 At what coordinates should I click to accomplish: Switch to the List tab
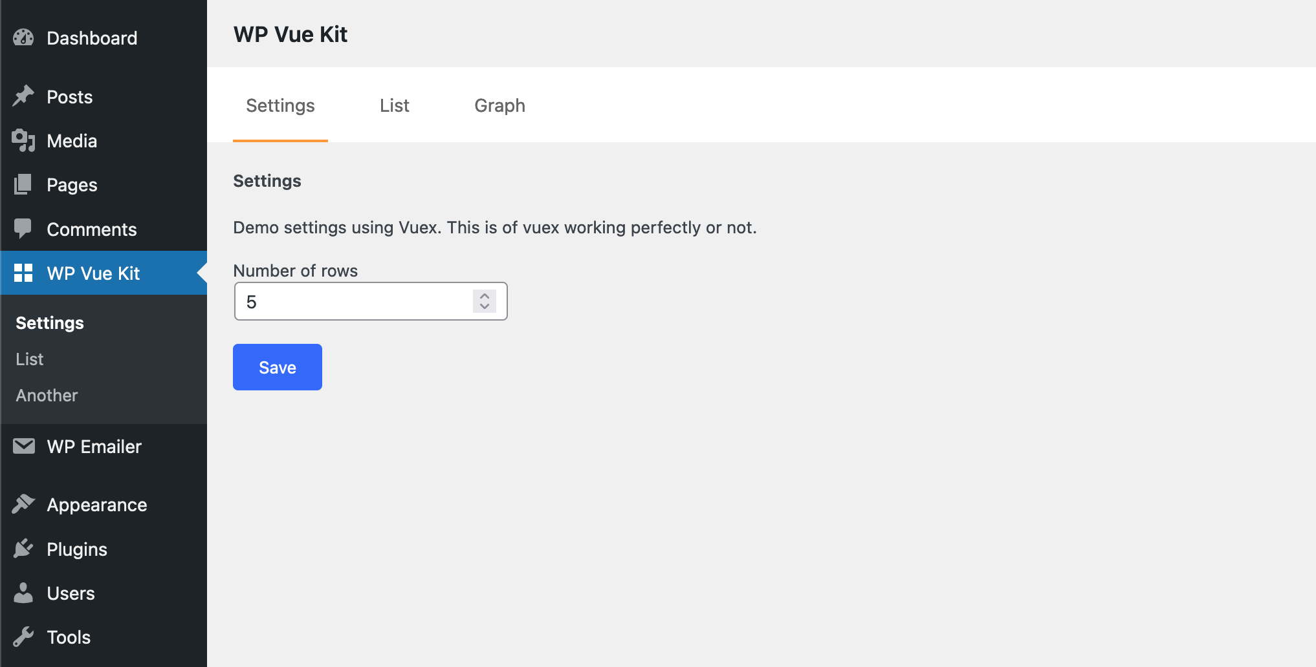(395, 105)
